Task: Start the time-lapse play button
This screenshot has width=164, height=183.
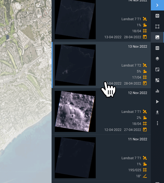Action: point(157,102)
